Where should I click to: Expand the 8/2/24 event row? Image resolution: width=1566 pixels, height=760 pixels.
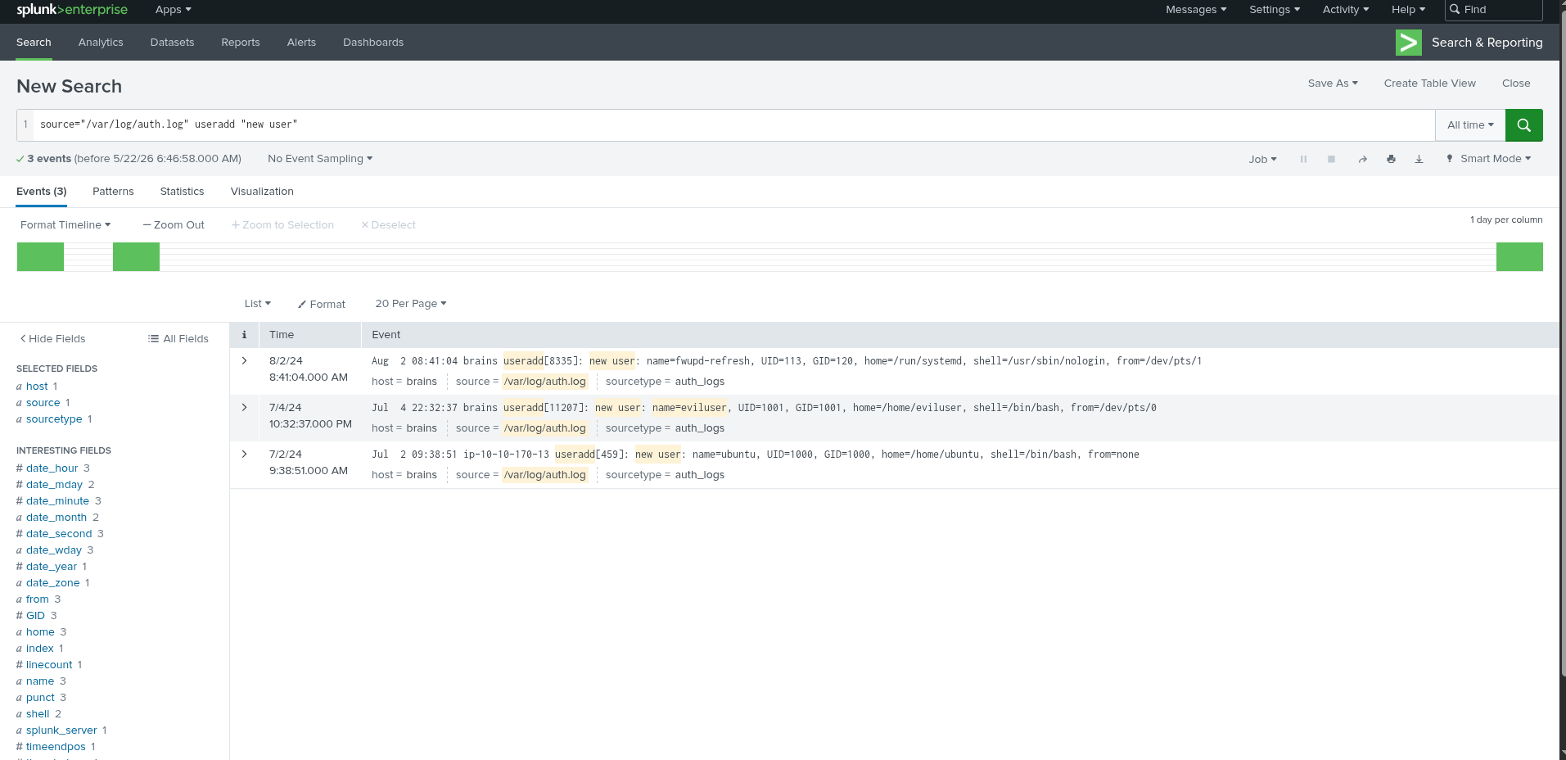coord(244,360)
